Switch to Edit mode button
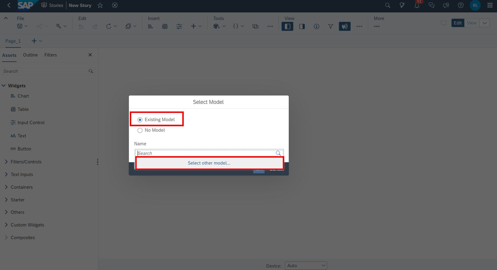The image size is (497, 270). click(458, 23)
